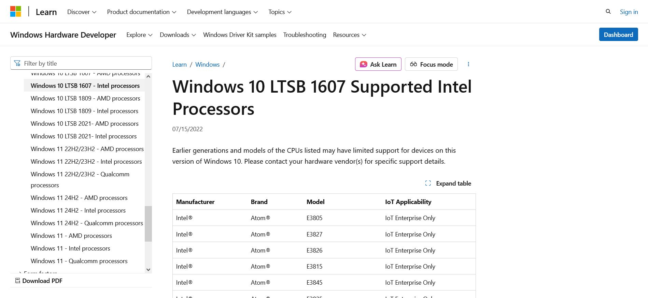This screenshot has height=298, width=648.
Task: Click the Dashboard button
Action: [618, 35]
